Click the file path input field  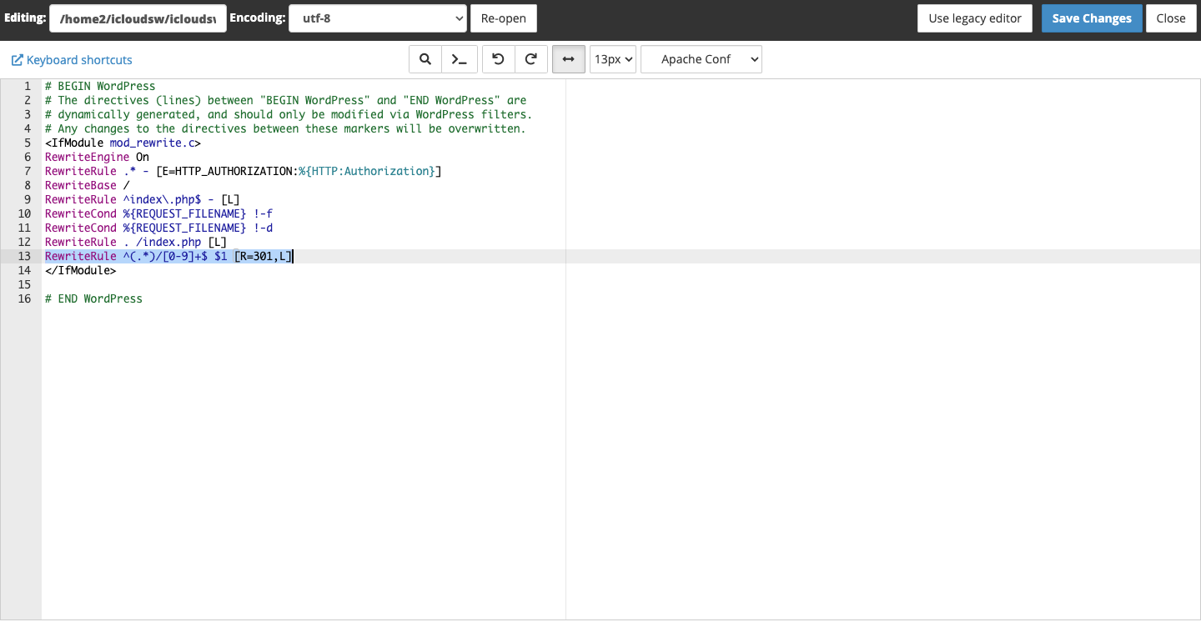click(x=138, y=18)
